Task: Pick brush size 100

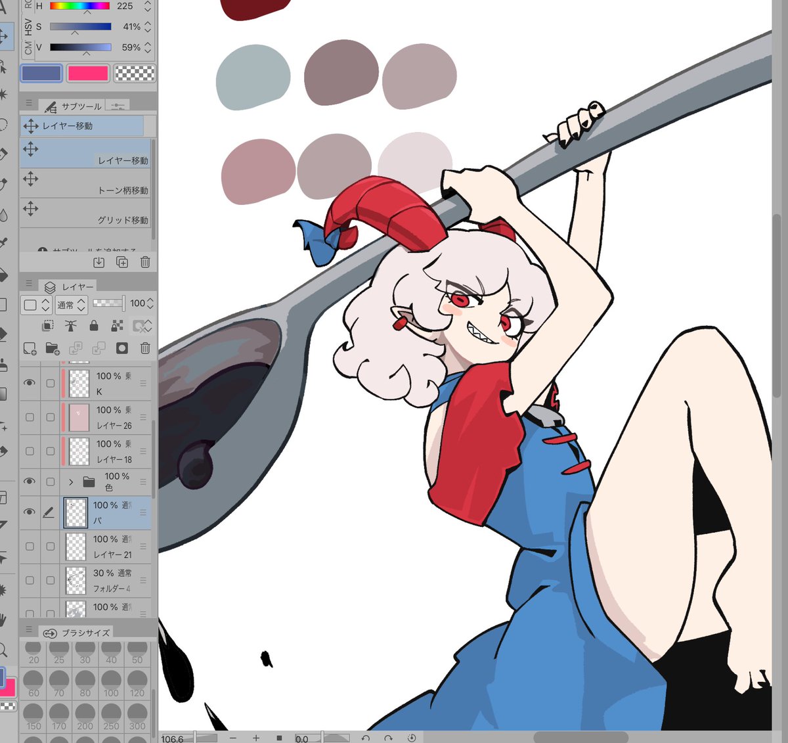Action: pos(111,685)
